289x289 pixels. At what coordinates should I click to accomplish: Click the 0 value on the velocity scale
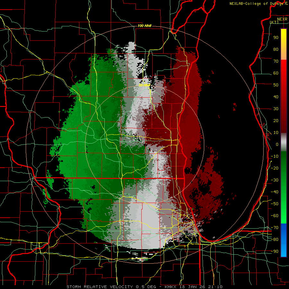coord(277,144)
